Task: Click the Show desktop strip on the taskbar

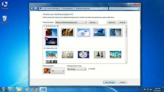Action: pyautogui.click(x=163, y=89)
